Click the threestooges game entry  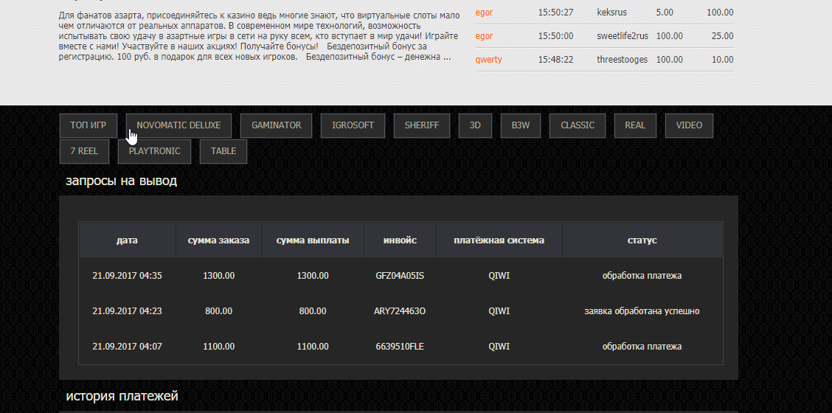tap(622, 60)
